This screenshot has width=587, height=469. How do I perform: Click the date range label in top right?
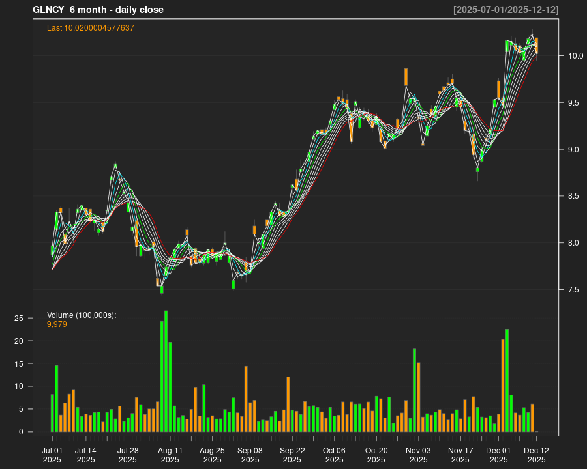tap(505, 10)
